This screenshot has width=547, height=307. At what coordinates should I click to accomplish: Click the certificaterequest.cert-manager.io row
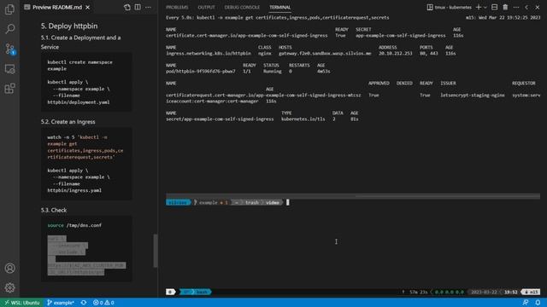click(353, 98)
